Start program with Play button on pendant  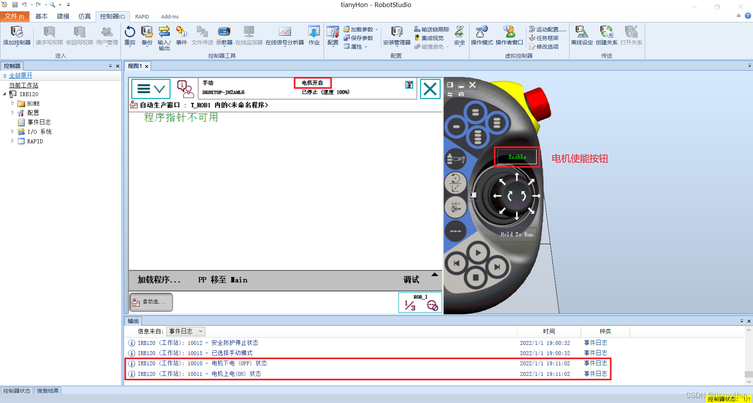(x=478, y=253)
